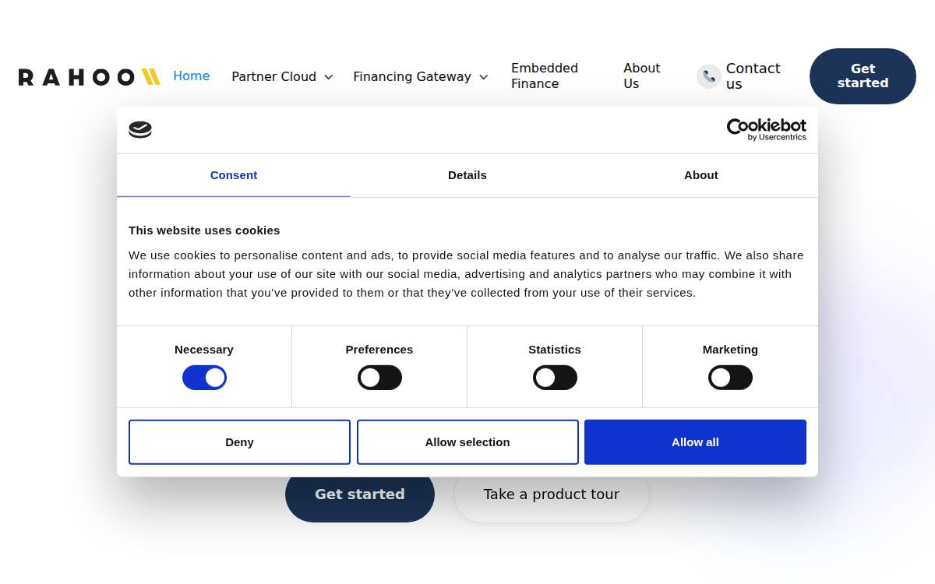Expand the Partner Cloud menu chevron

[329, 77]
